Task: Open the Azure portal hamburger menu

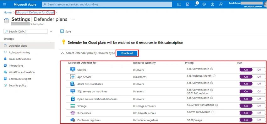Action: pos(5,4)
